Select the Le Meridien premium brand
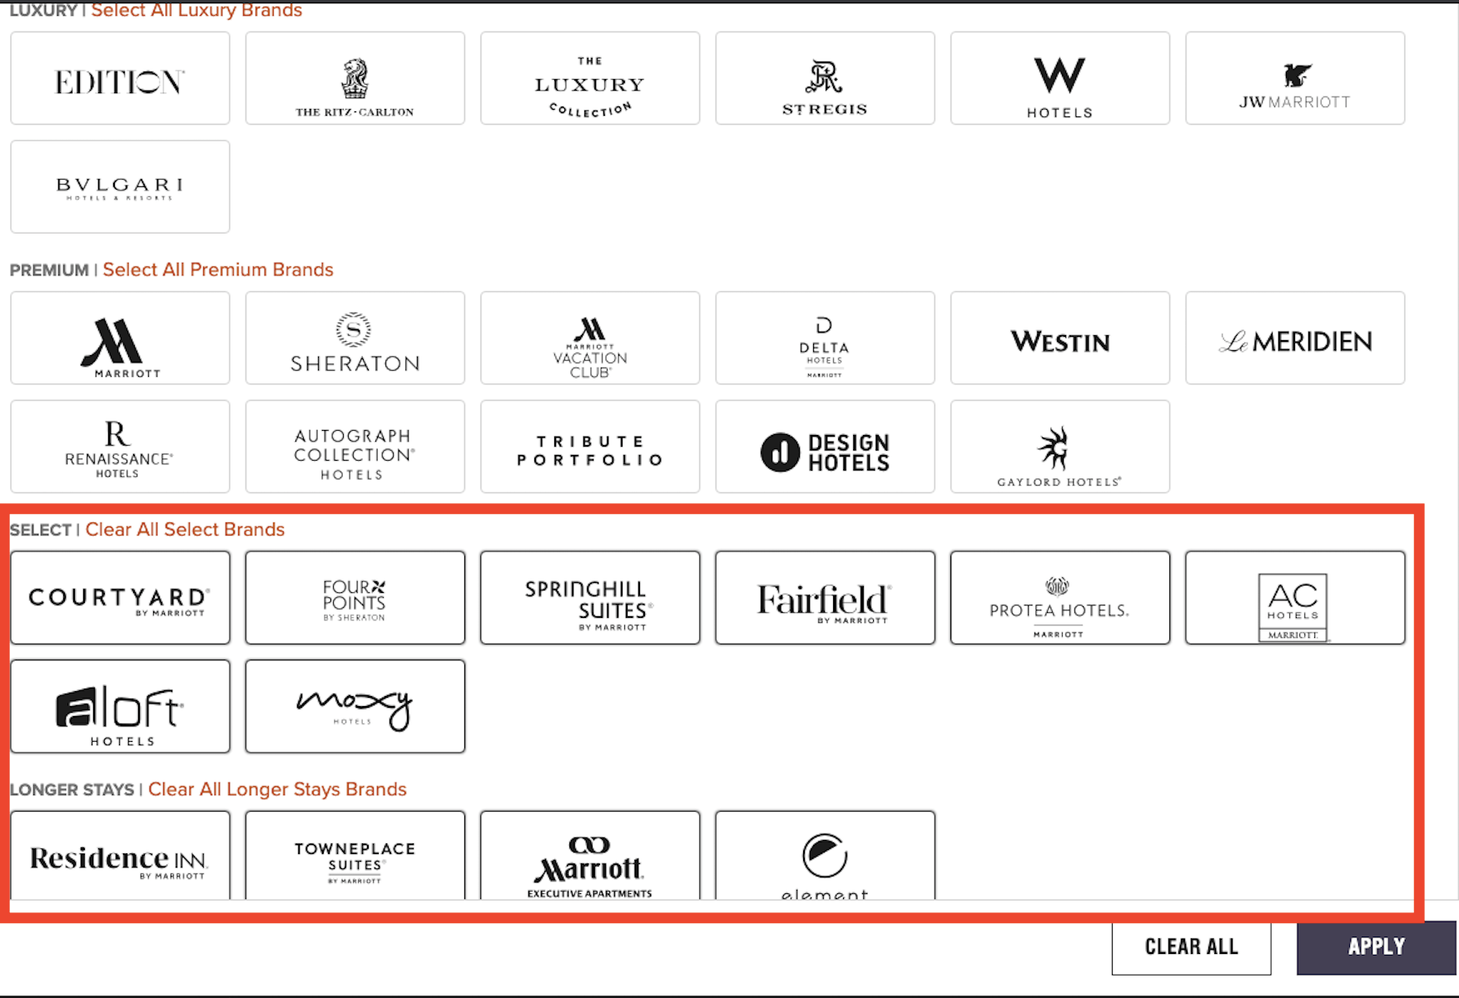Viewport: 1459px width, 998px height. [1294, 338]
